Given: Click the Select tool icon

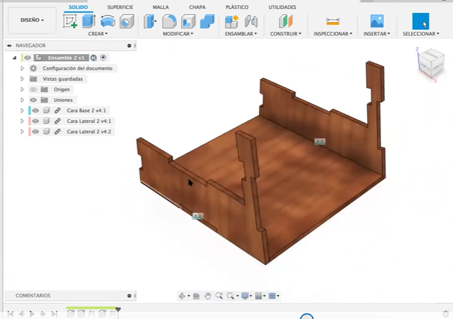Looking at the screenshot, I should point(420,21).
